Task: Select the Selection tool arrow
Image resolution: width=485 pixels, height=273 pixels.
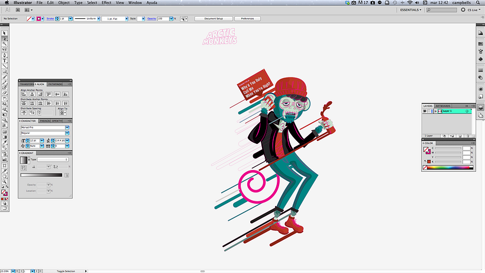Action: tap(4, 33)
